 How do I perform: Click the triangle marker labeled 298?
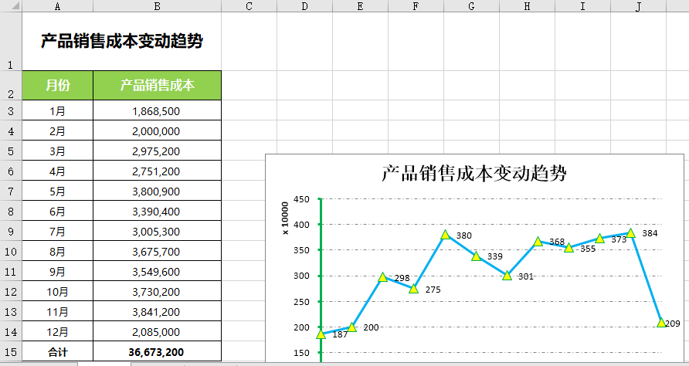tap(383, 276)
